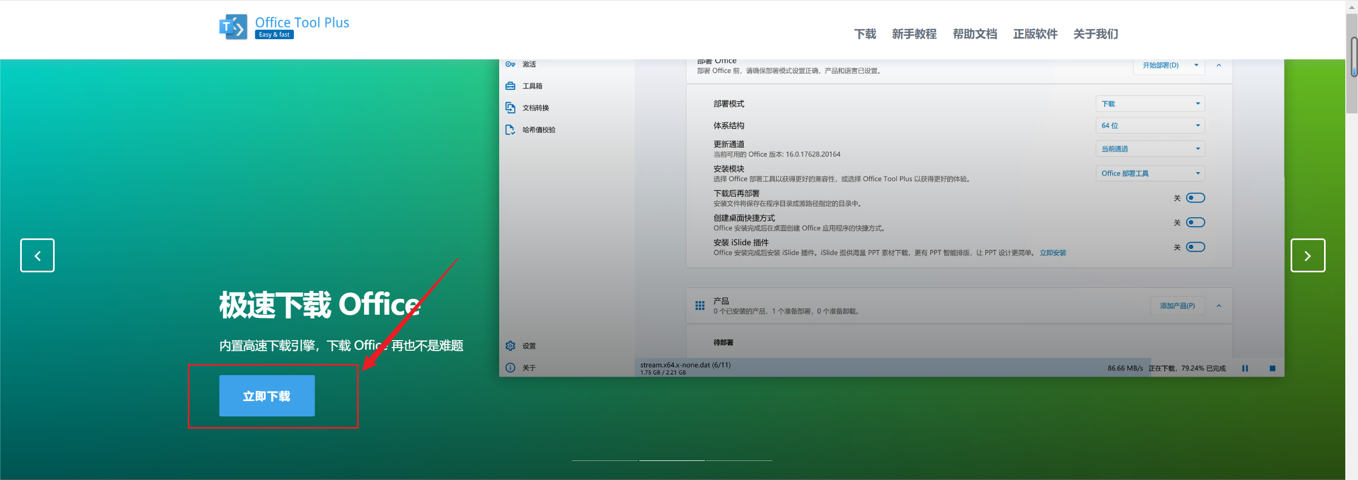This screenshot has width=1358, height=480.
Task: Click the 产品 grid icon
Action: [x=700, y=306]
